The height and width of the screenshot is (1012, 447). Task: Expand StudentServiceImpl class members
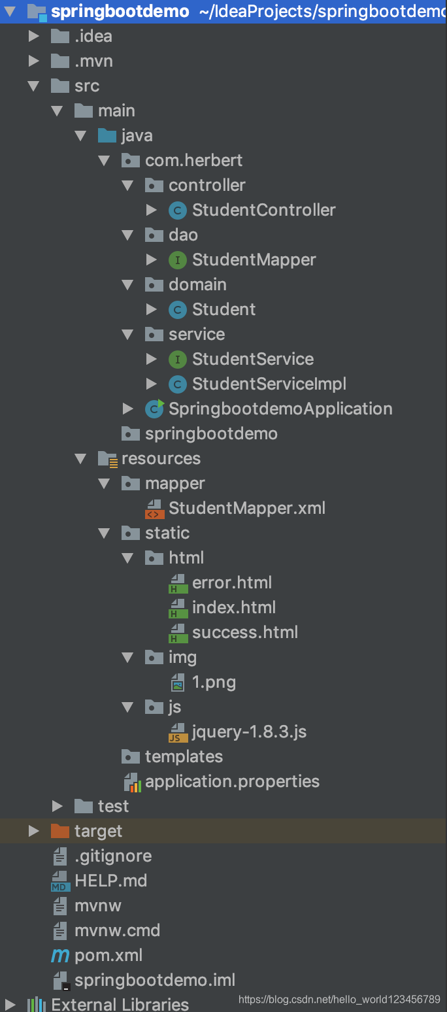[152, 384]
